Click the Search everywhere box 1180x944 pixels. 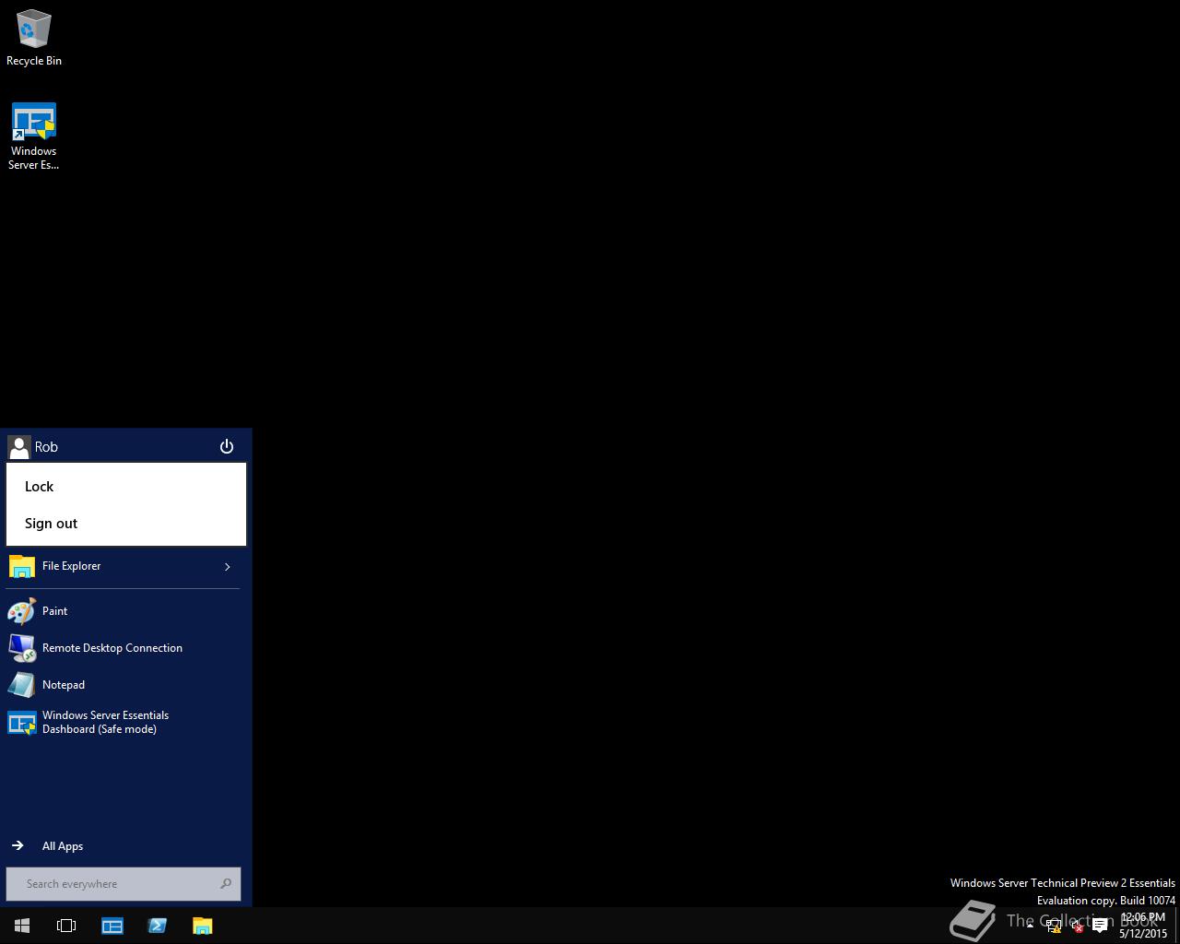[x=124, y=884]
